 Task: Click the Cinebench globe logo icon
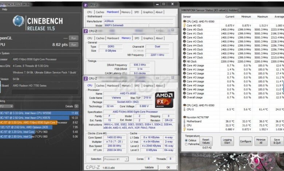click(x=19, y=21)
